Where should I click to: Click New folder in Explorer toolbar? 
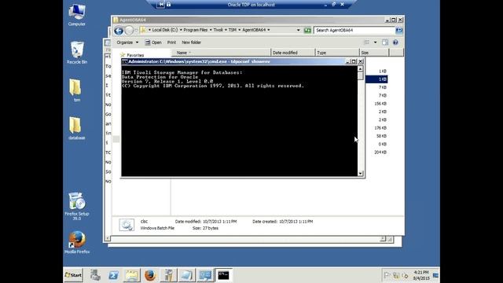pos(191,42)
